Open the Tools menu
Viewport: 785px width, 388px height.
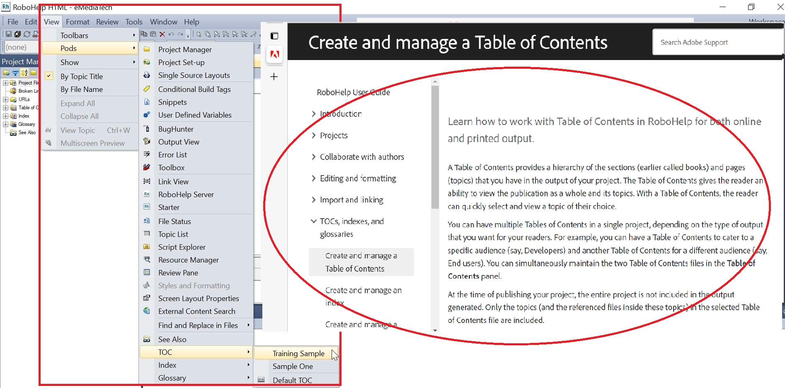134,22
